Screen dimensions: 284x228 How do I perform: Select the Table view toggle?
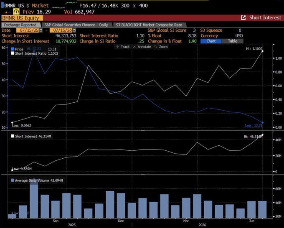(x=233, y=41)
